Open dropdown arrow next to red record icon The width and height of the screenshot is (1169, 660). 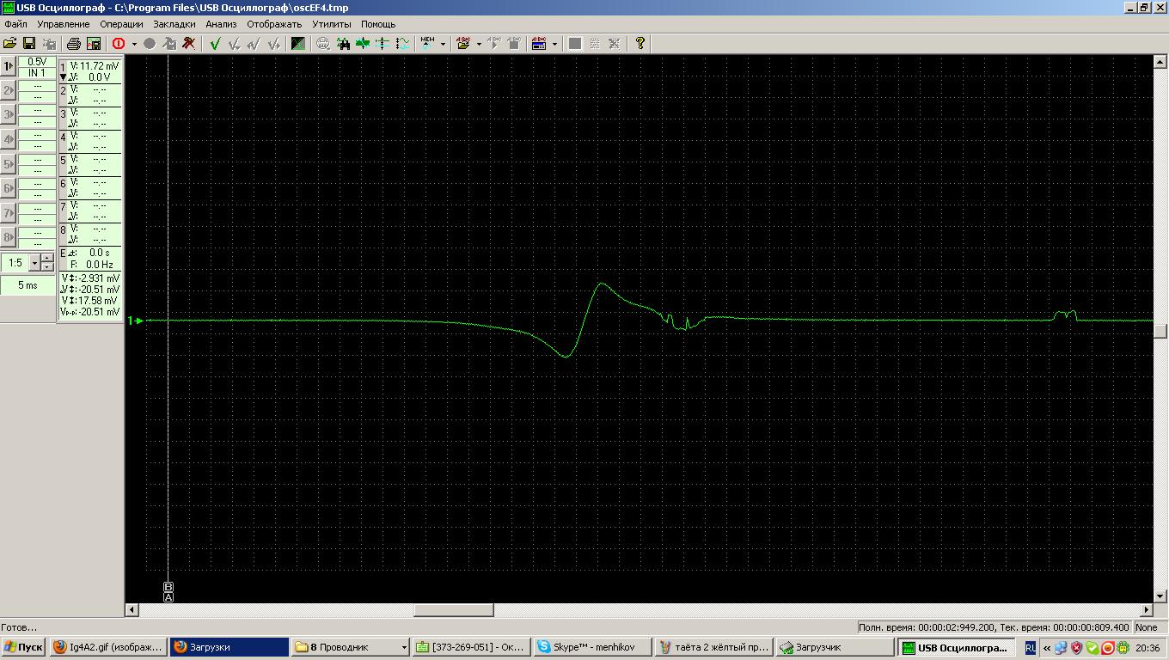click(134, 43)
